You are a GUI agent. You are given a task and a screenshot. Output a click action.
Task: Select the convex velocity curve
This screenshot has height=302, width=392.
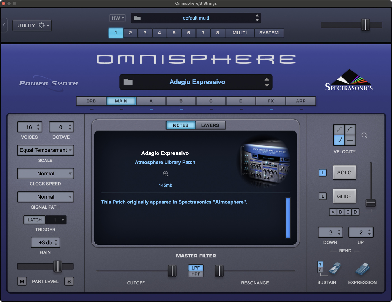click(350, 130)
